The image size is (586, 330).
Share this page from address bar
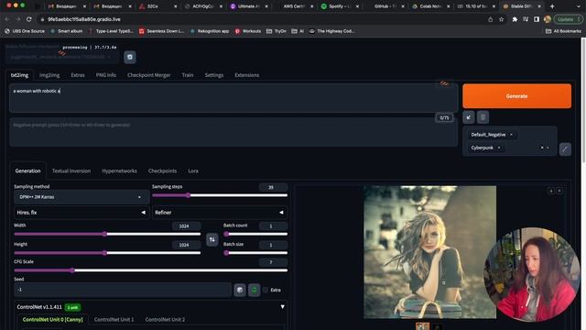pyautogui.click(x=491, y=19)
